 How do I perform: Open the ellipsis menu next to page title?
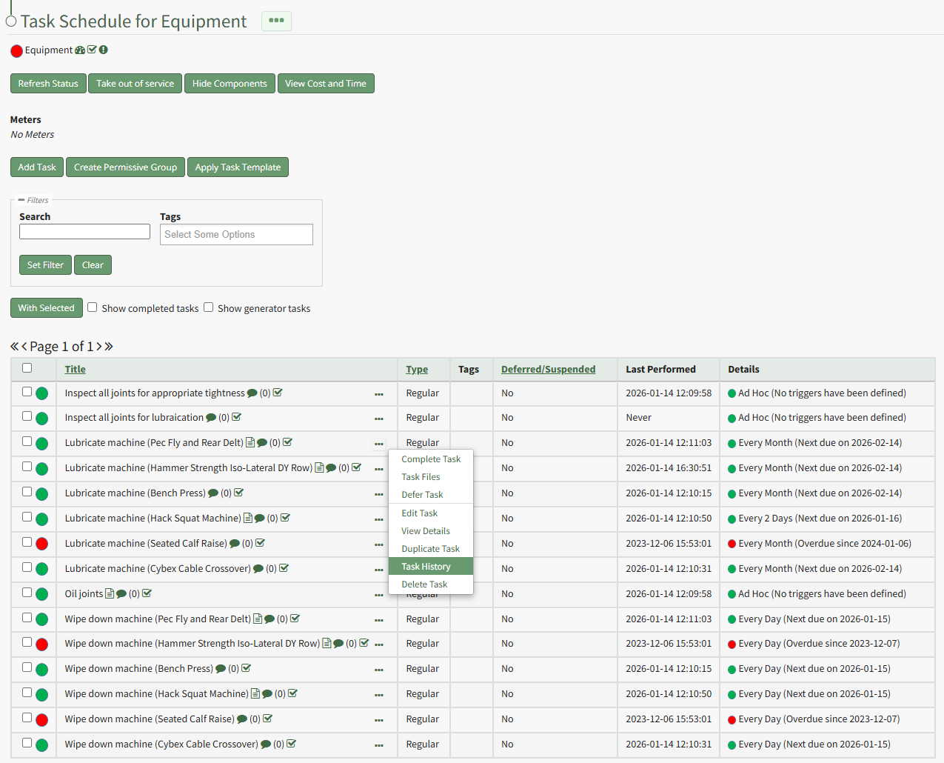276,21
